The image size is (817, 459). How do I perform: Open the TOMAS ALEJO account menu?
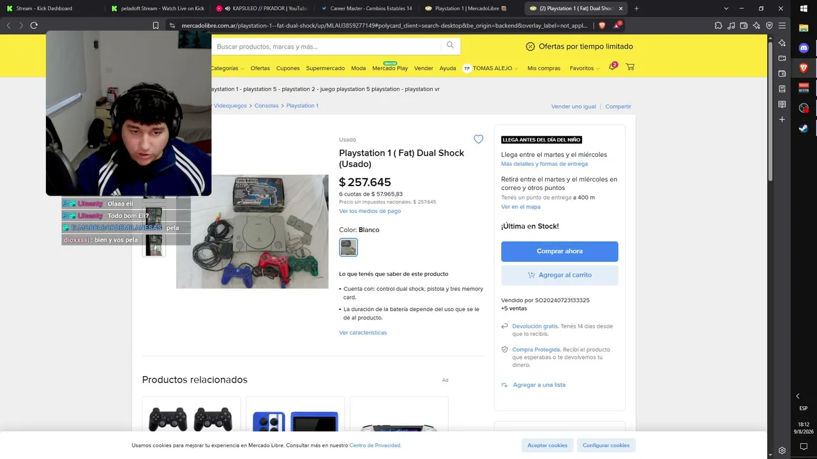490,68
